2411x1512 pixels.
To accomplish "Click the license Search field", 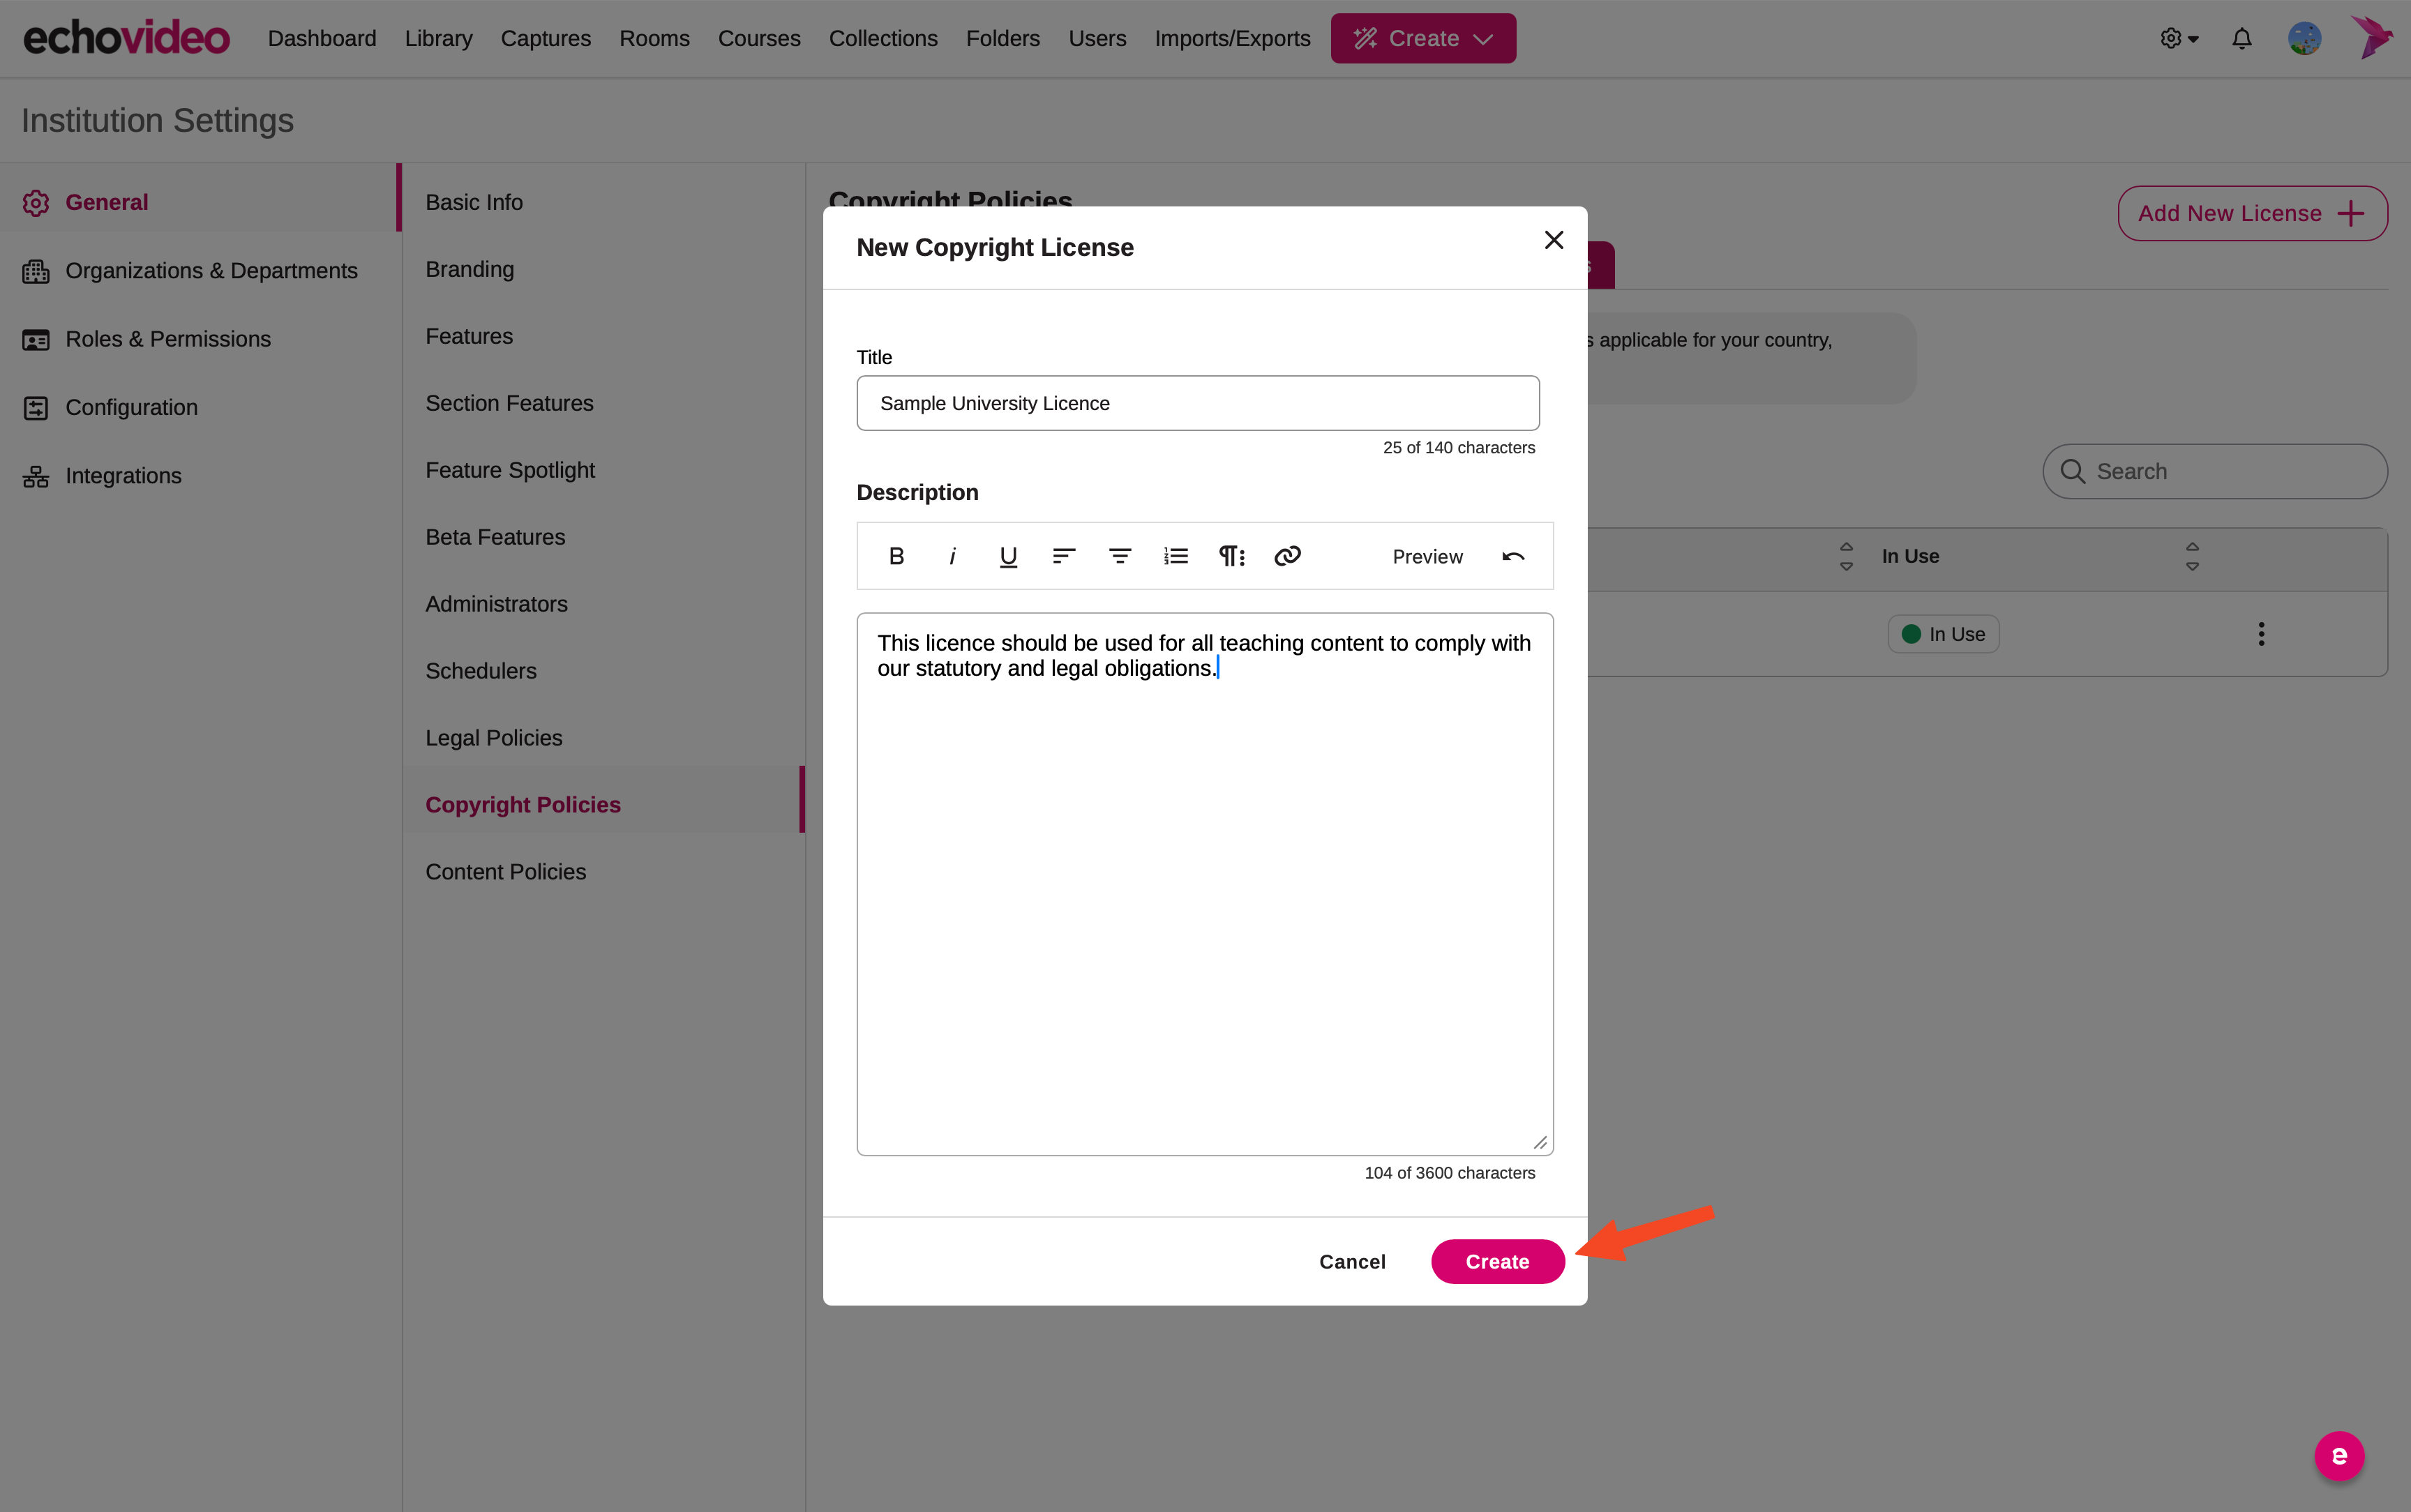I will [2214, 471].
